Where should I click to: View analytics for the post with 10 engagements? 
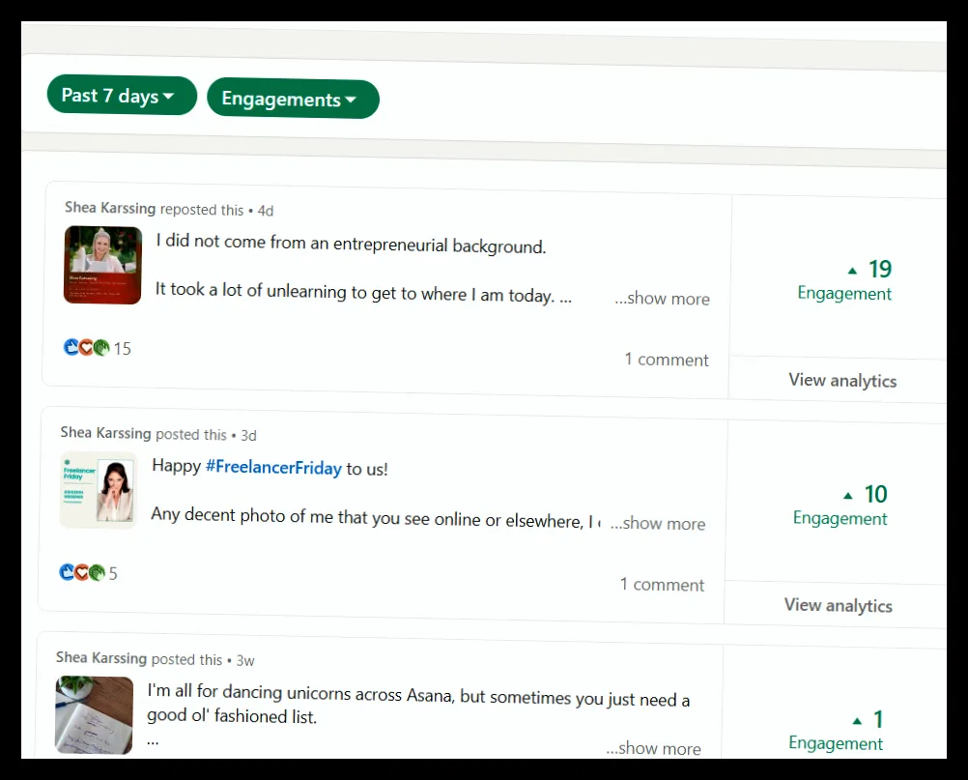[838, 605]
